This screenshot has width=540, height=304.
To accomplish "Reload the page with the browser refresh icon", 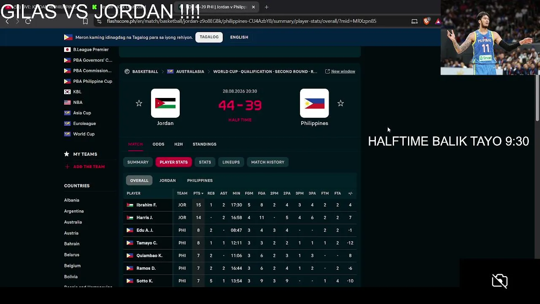I will [28, 21].
